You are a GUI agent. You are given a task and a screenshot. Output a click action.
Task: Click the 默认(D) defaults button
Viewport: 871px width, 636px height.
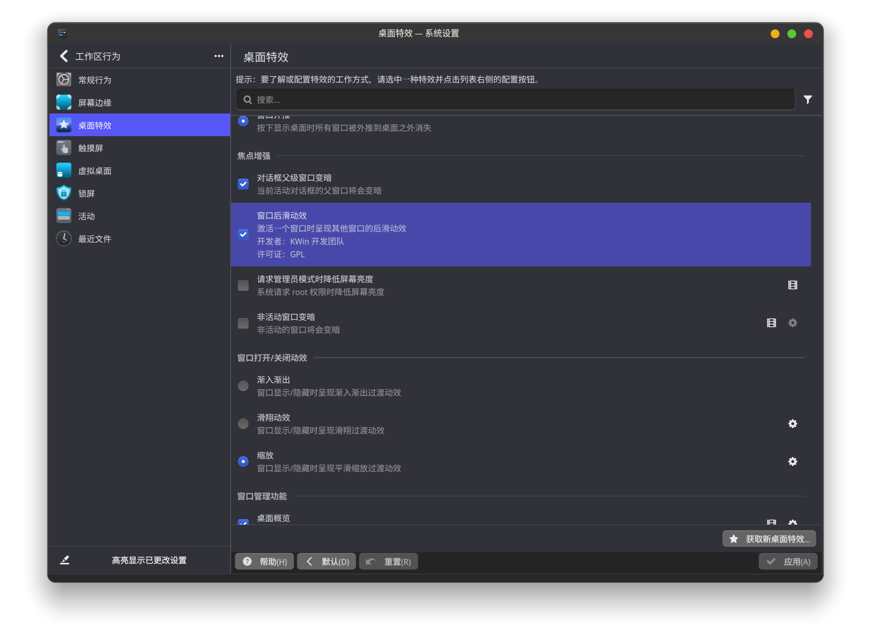tap(326, 561)
